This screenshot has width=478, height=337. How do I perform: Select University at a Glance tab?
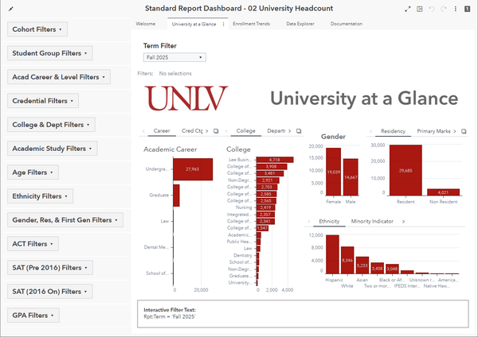pyautogui.click(x=194, y=25)
